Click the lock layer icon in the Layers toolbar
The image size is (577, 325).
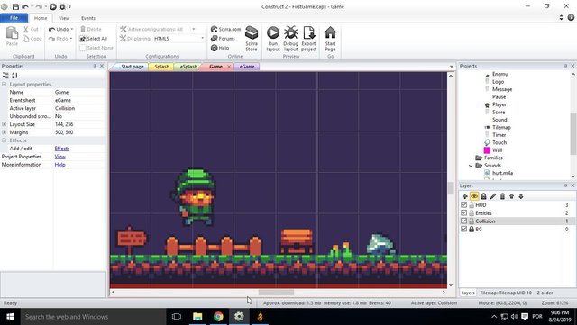click(x=483, y=196)
